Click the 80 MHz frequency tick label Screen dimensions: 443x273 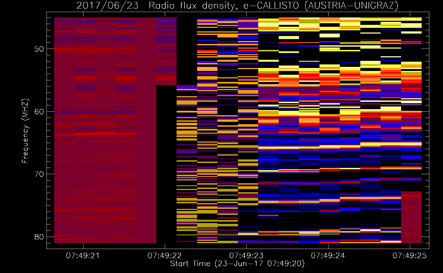[39, 237]
